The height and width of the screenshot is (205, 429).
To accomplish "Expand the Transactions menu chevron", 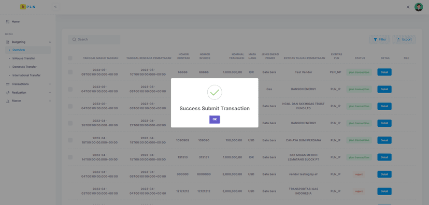I will (50, 84).
